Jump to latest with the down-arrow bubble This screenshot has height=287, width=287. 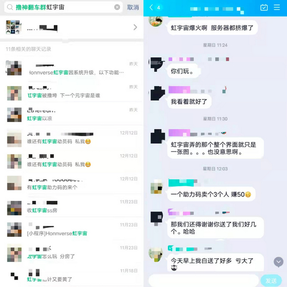(x=279, y=262)
